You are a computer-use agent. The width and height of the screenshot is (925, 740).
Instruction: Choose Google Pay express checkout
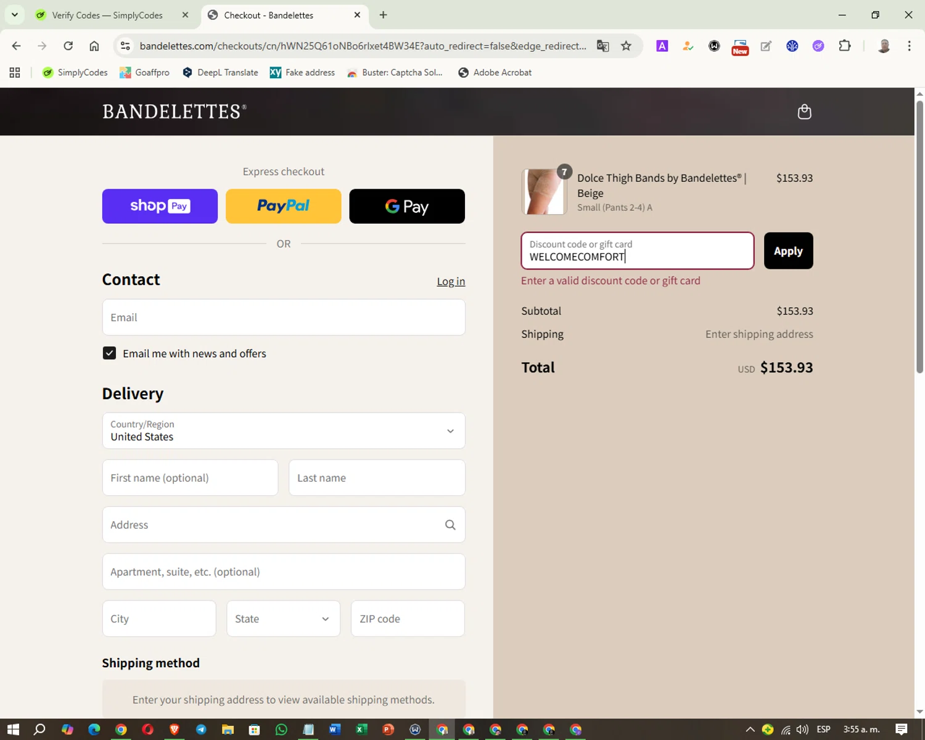407,206
